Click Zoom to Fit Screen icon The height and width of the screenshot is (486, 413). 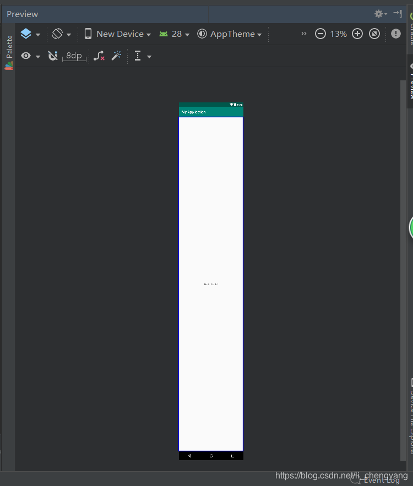(374, 34)
